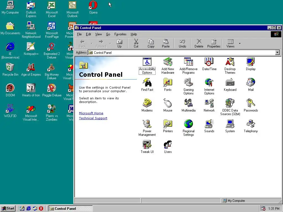This screenshot has height=212, width=283.
Task: Click the Address bar field
Action: point(184,52)
